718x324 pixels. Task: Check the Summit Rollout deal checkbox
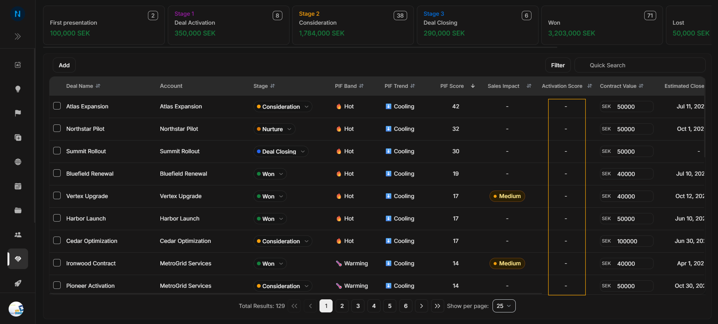click(57, 151)
